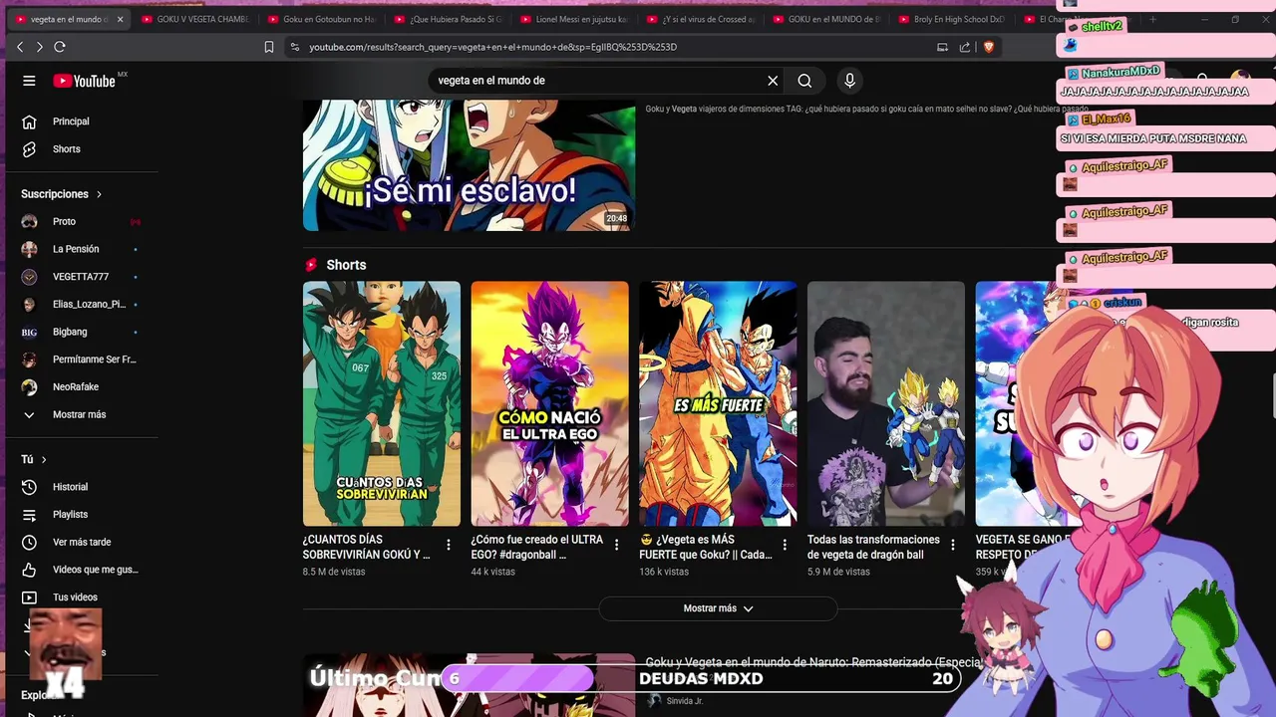Click the Shorts section heading
Image resolution: width=1276 pixels, height=717 pixels.
tap(346, 265)
